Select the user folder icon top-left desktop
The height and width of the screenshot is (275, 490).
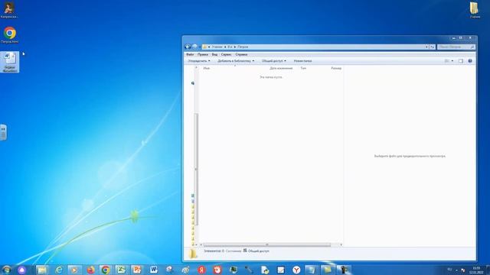9,10
